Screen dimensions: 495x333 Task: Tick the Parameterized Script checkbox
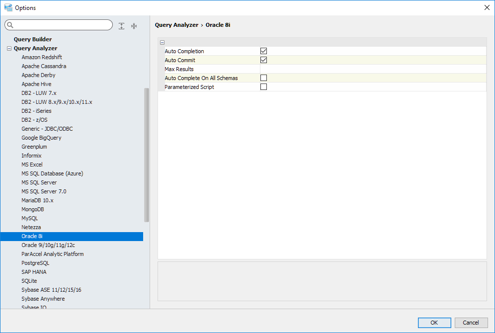(264, 87)
